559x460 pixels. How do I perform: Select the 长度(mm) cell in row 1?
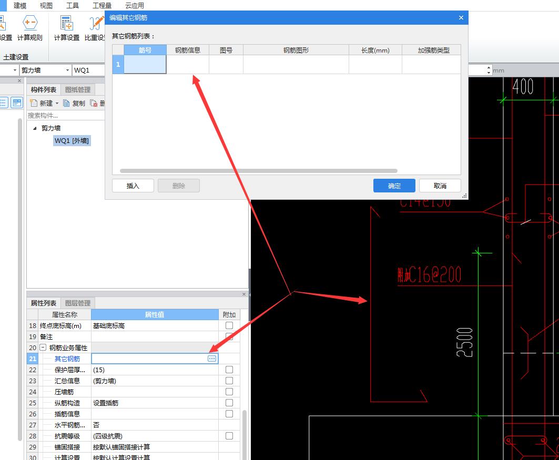(x=375, y=65)
